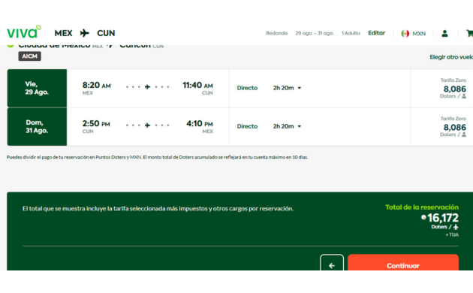Click the 8:20 AM departure time
The height and width of the screenshot is (293, 473).
point(97,86)
